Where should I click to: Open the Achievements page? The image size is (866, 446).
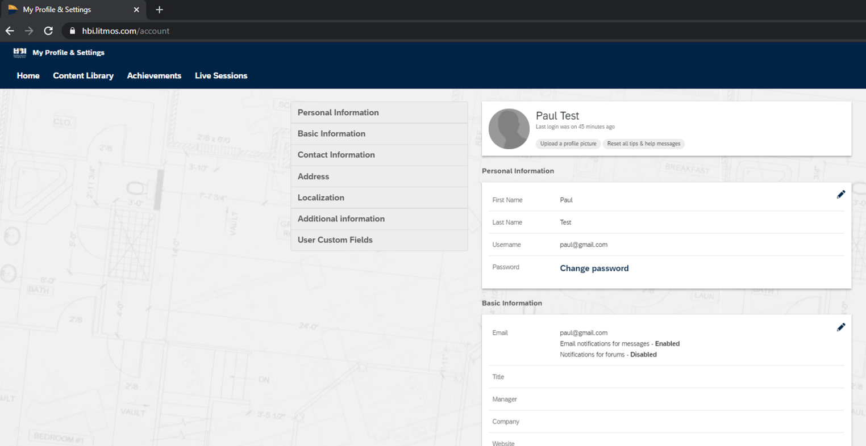click(x=154, y=75)
